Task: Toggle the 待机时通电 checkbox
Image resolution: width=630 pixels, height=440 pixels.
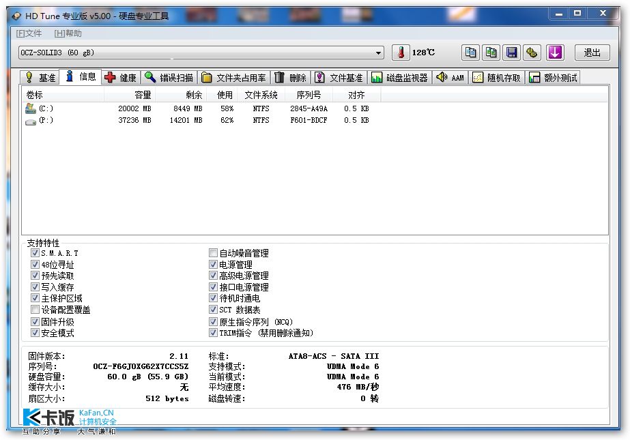Action: (x=214, y=298)
